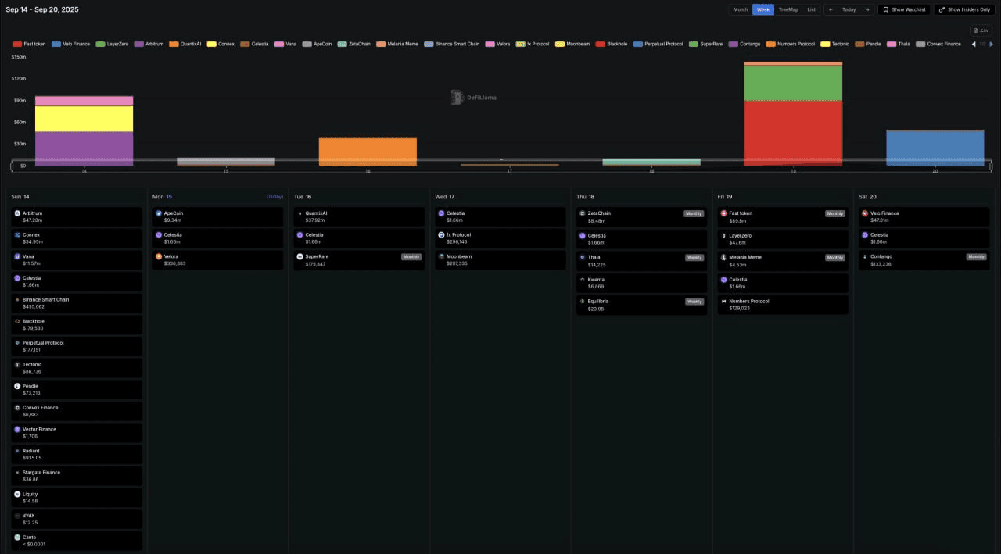
Task: Click the Fast token icon on Friday
Action: pos(723,213)
